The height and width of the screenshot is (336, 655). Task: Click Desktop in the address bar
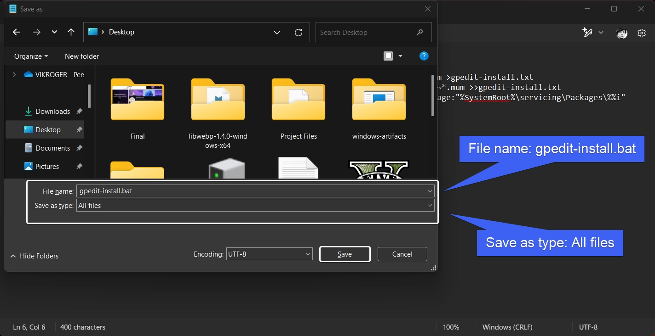(x=121, y=32)
